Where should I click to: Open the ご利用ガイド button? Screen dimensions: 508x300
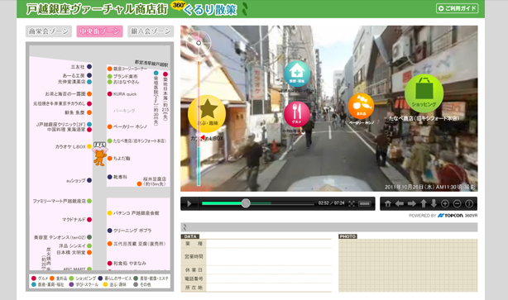click(x=458, y=8)
